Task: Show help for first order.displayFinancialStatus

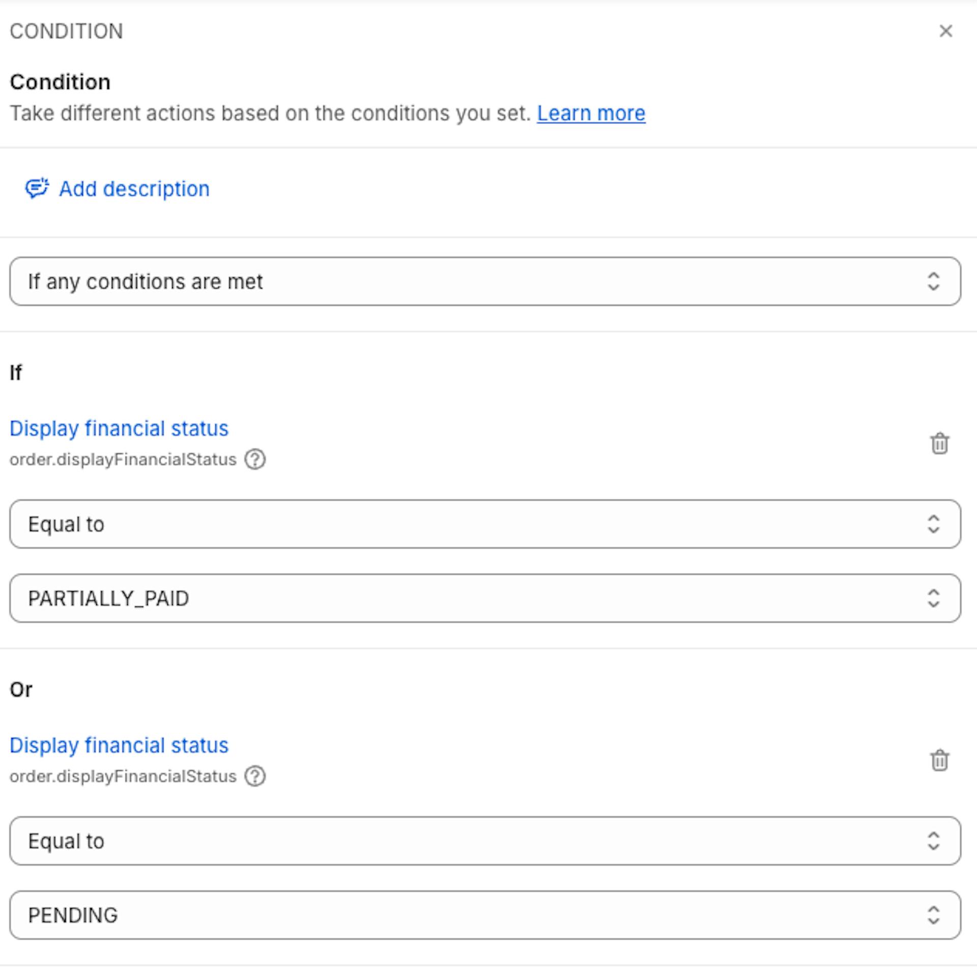Action: pos(255,459)
